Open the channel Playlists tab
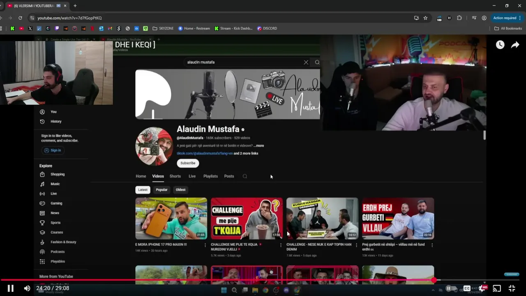 pyautogui.click(x=210, y=176)
